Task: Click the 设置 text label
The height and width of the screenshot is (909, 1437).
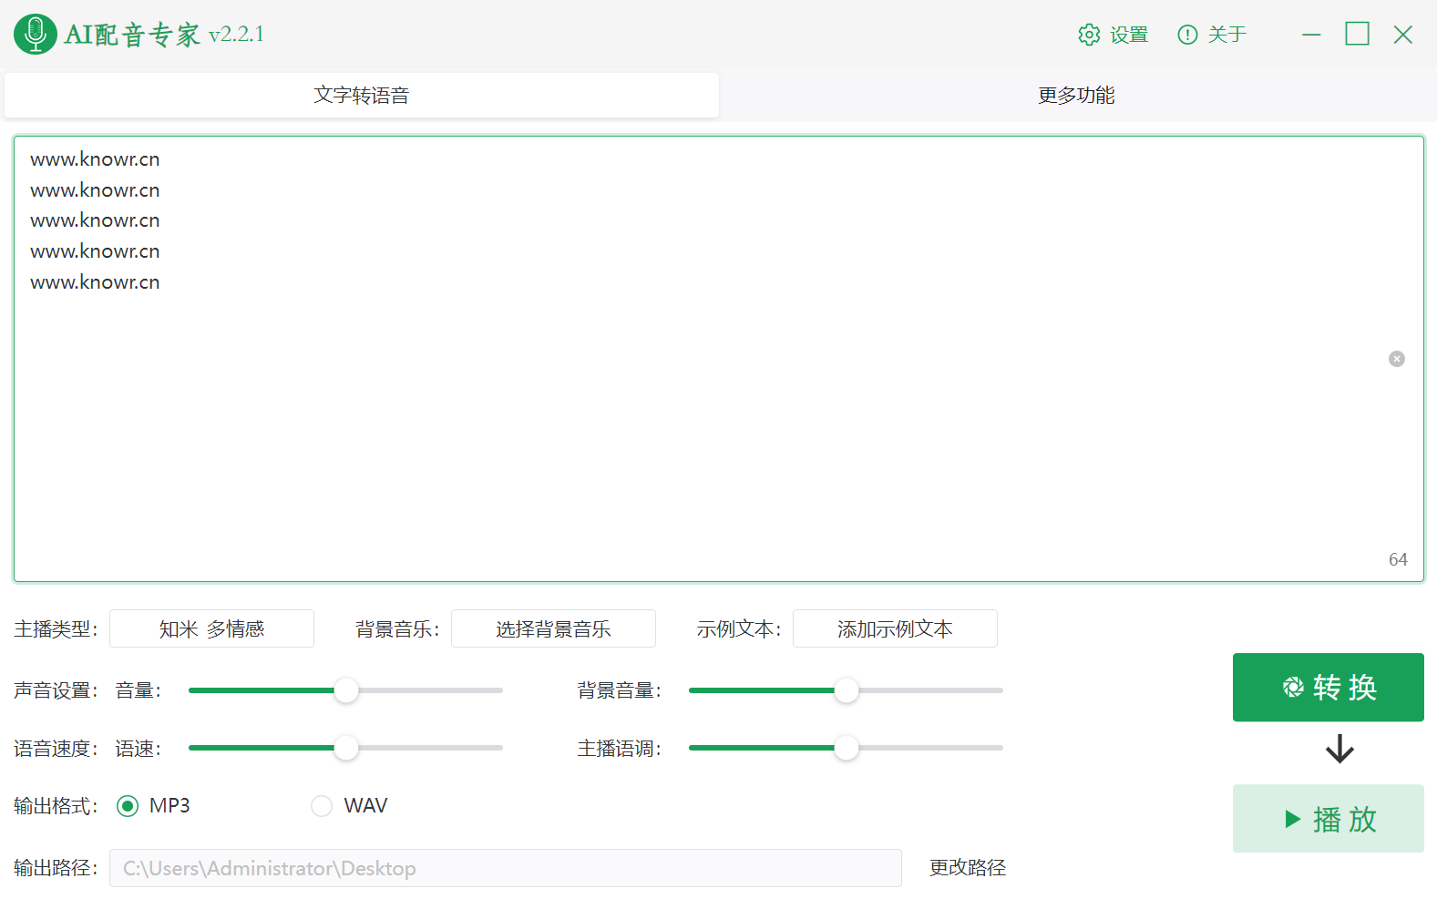Action: pyautogui.click(x=1129, y=35)
